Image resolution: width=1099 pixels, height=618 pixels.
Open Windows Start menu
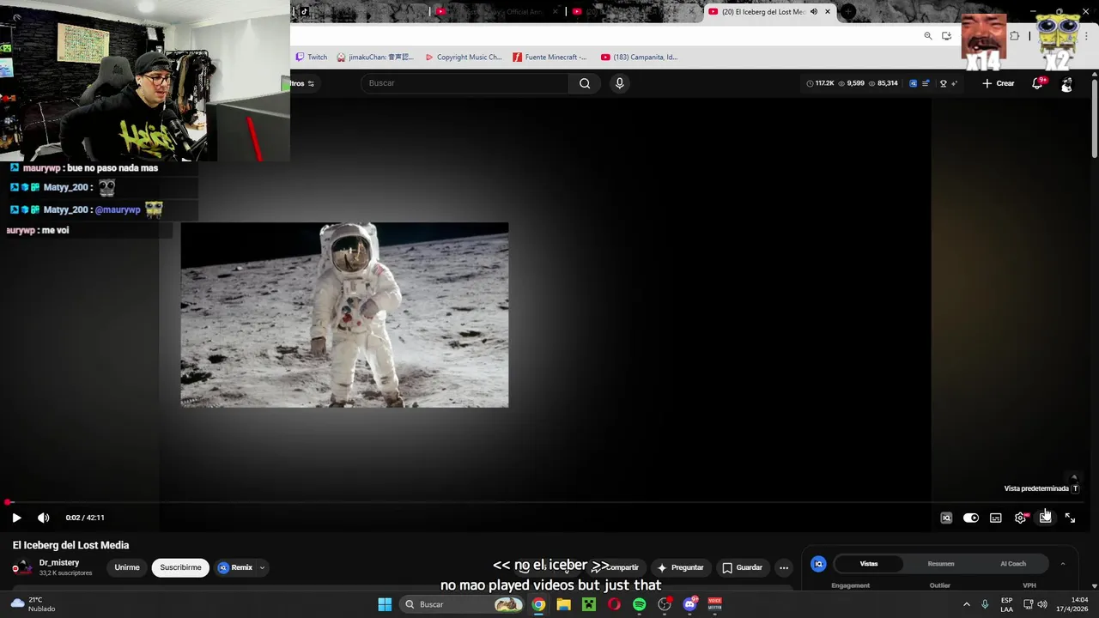pyautogui.click(x=385, y=604)
